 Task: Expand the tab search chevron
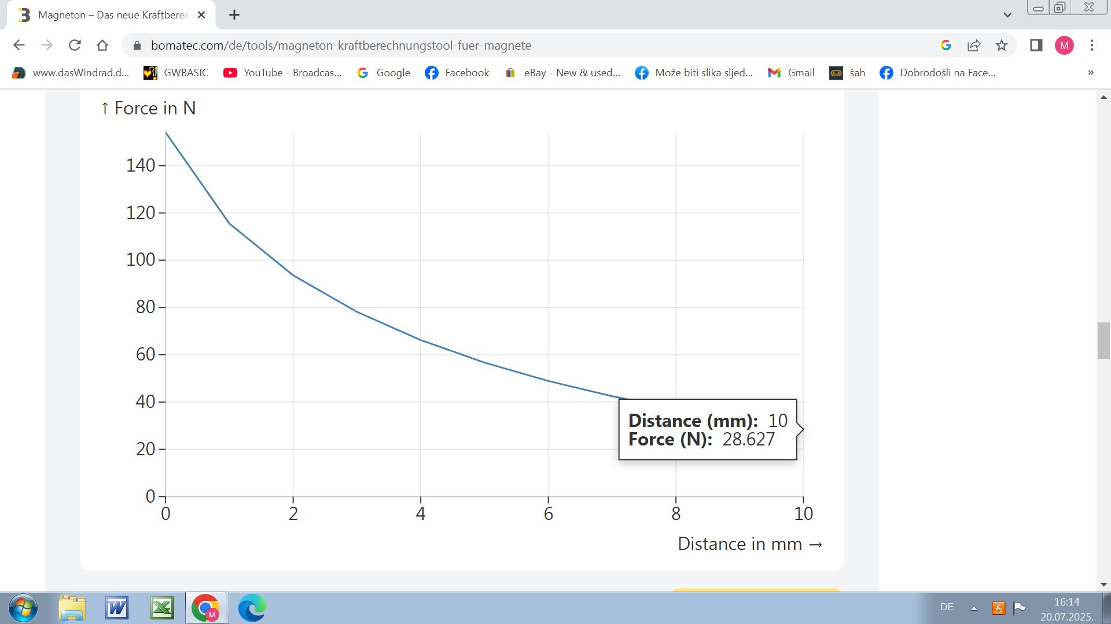pyautogui.click(x=1007, y=15)
